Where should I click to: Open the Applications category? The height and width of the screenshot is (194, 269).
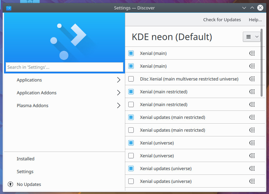coord(64,80)
